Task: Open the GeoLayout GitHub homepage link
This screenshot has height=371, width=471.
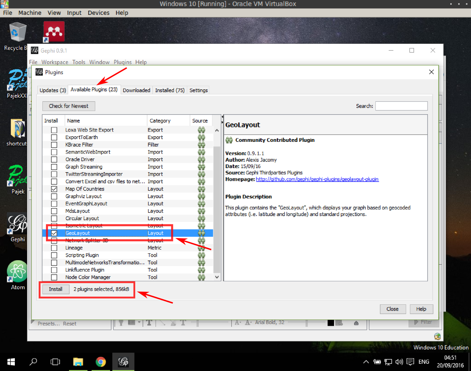Action: tap(317, 179)
